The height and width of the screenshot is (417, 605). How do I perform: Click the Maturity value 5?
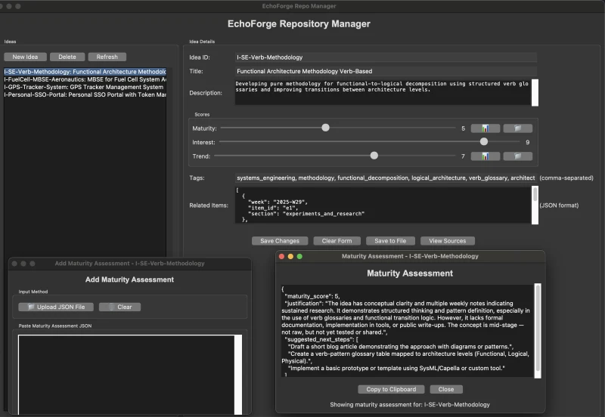pos(463,128)
